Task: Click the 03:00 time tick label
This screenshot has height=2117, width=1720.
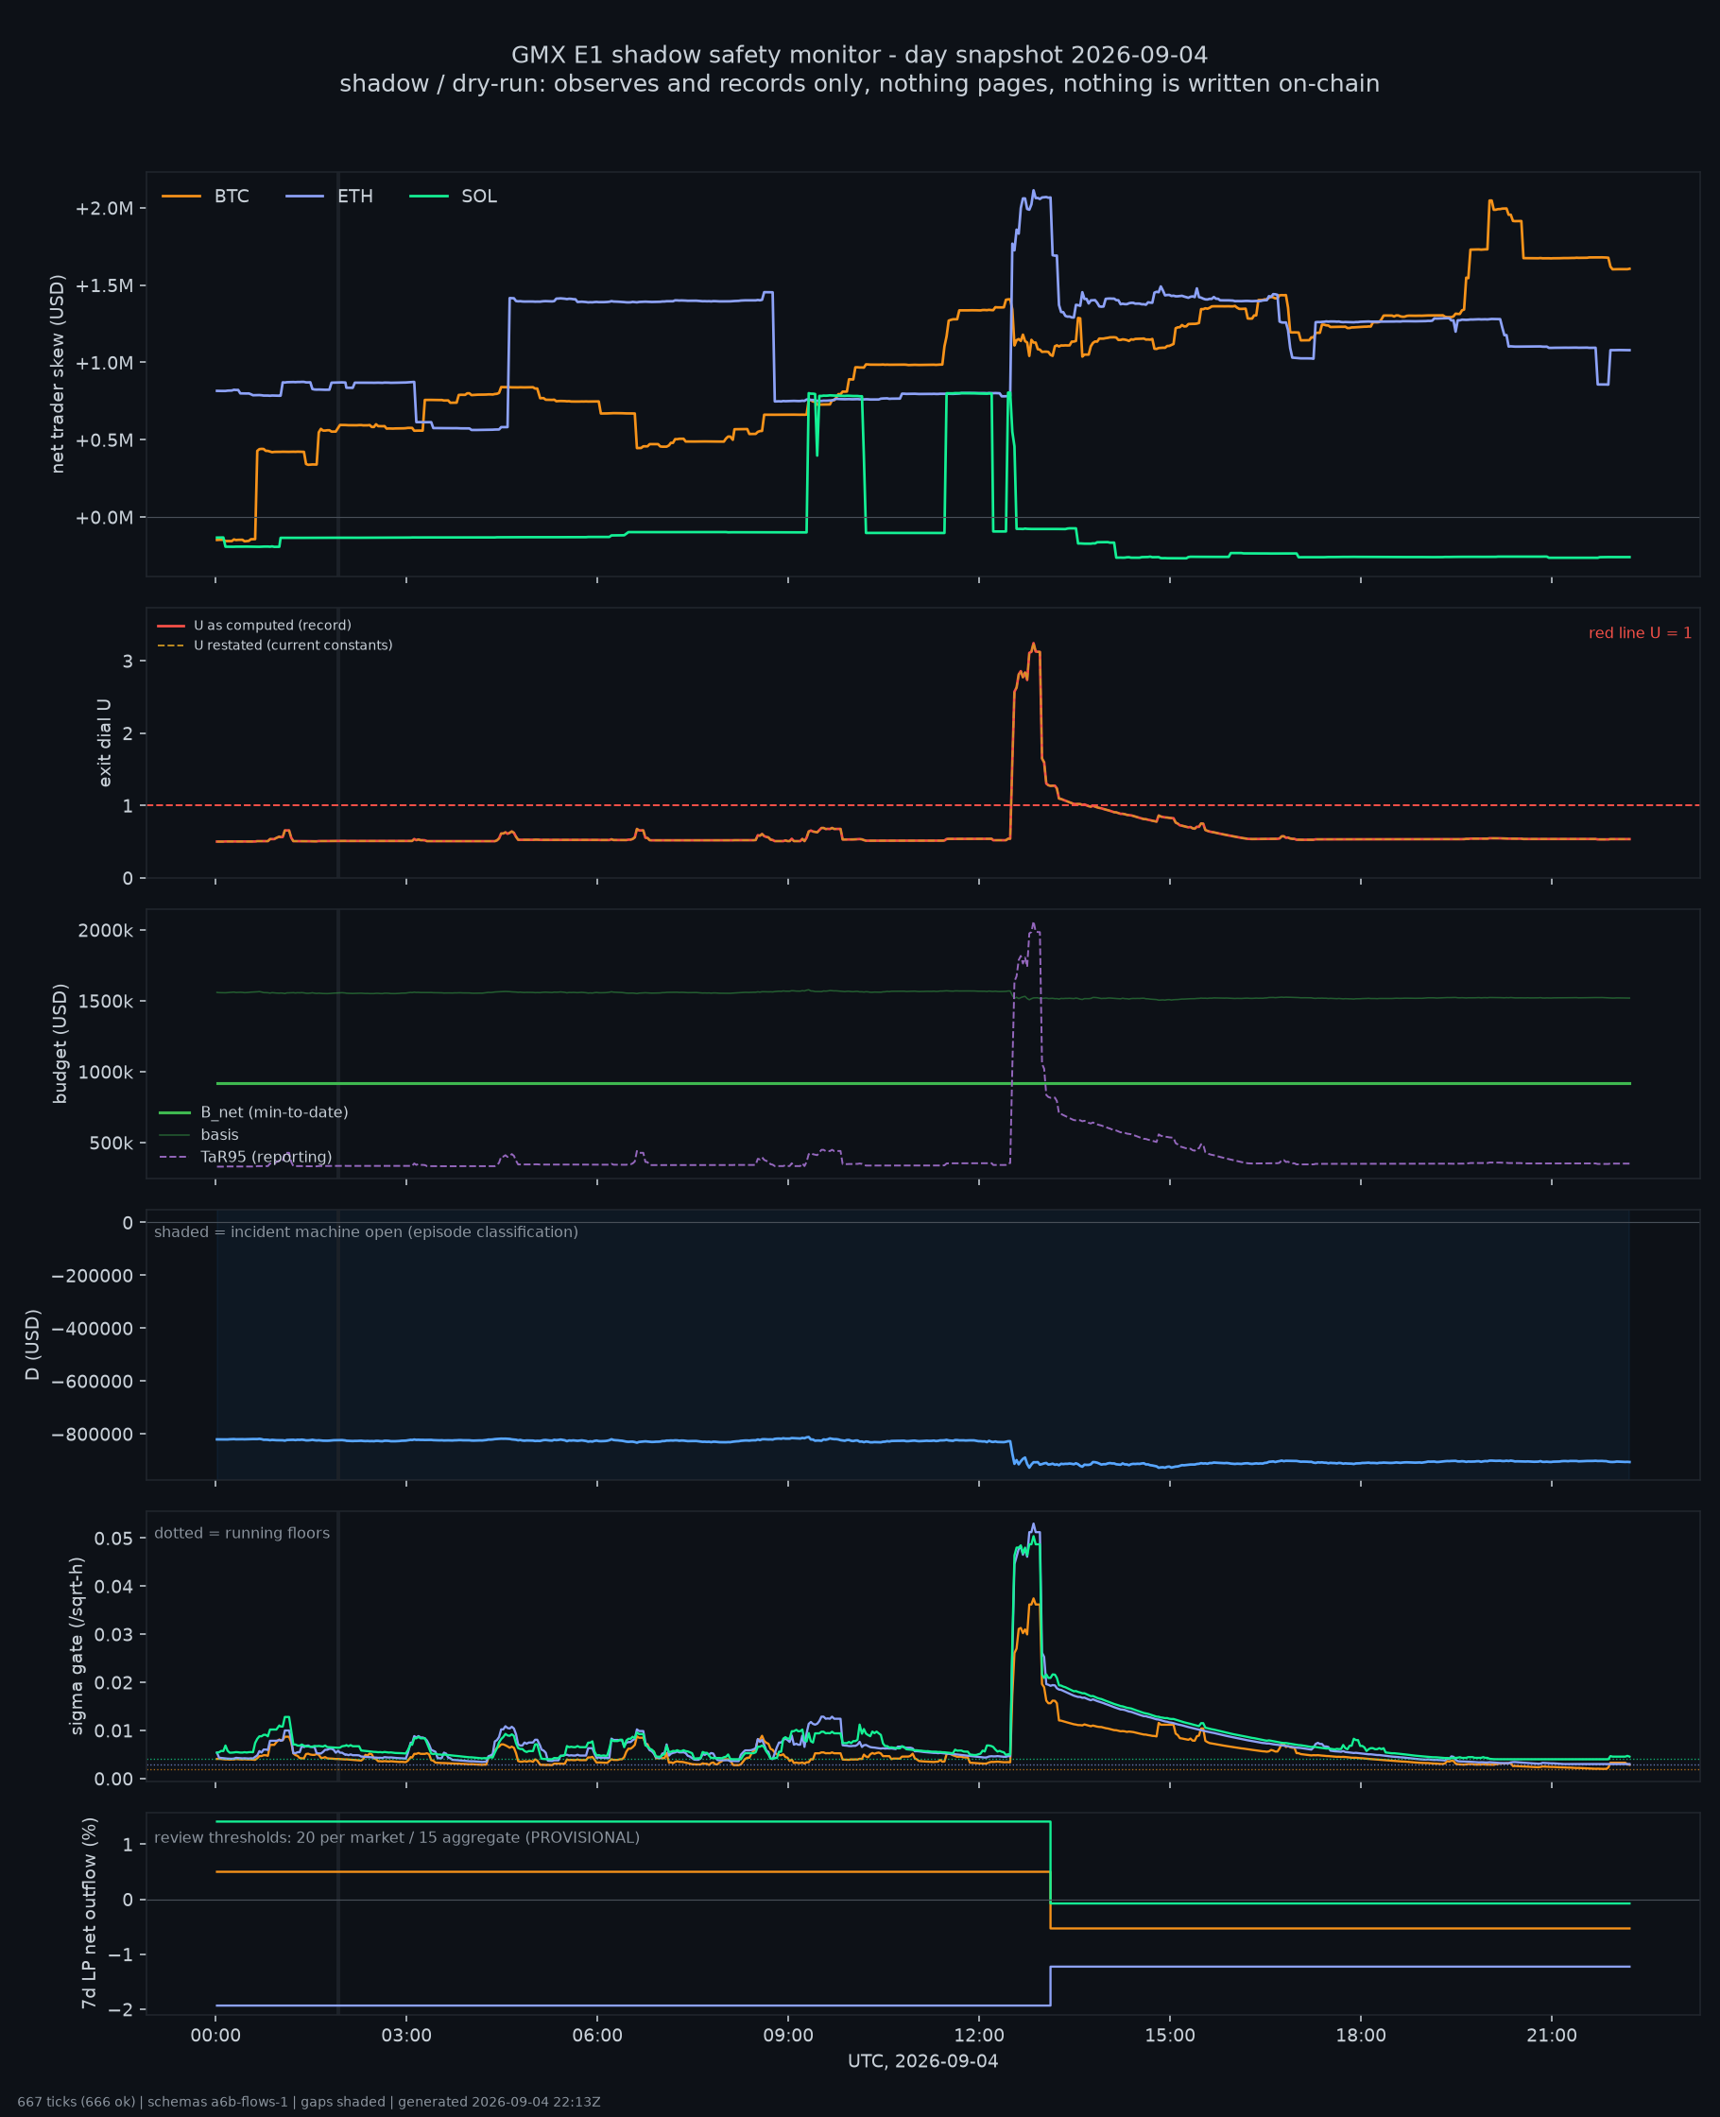Action: click(406, 2036)
